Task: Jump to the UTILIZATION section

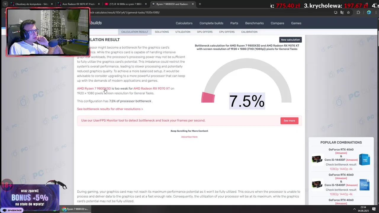Action: point(183,32)
